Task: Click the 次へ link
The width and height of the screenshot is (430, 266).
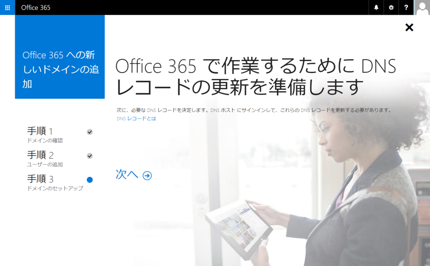Action: click(x=127, y=174)
